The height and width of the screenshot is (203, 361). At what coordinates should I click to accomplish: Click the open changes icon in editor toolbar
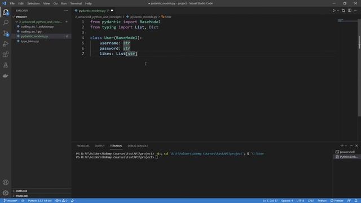coord(344,11)
